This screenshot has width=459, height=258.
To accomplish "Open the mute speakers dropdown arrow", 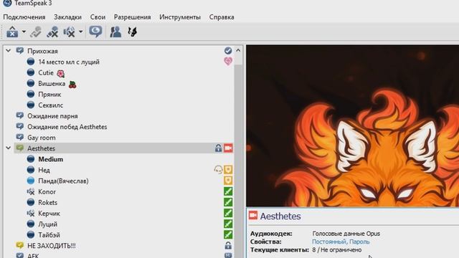I will tap(80, 32).
